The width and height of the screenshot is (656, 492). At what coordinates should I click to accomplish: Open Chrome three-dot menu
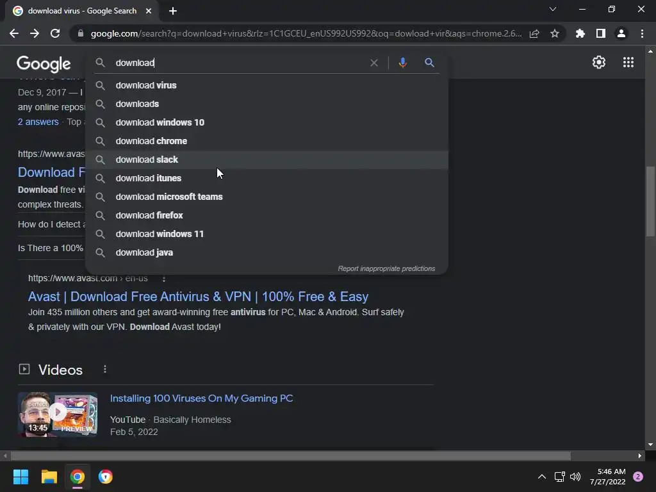(642, 33)
